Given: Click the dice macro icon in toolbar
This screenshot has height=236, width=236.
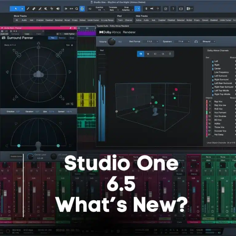Looking at the screenshot, I should point(165,9).
